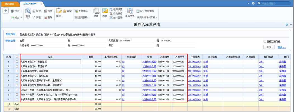Collapse the query panel with the chevron

pos(291,25)
